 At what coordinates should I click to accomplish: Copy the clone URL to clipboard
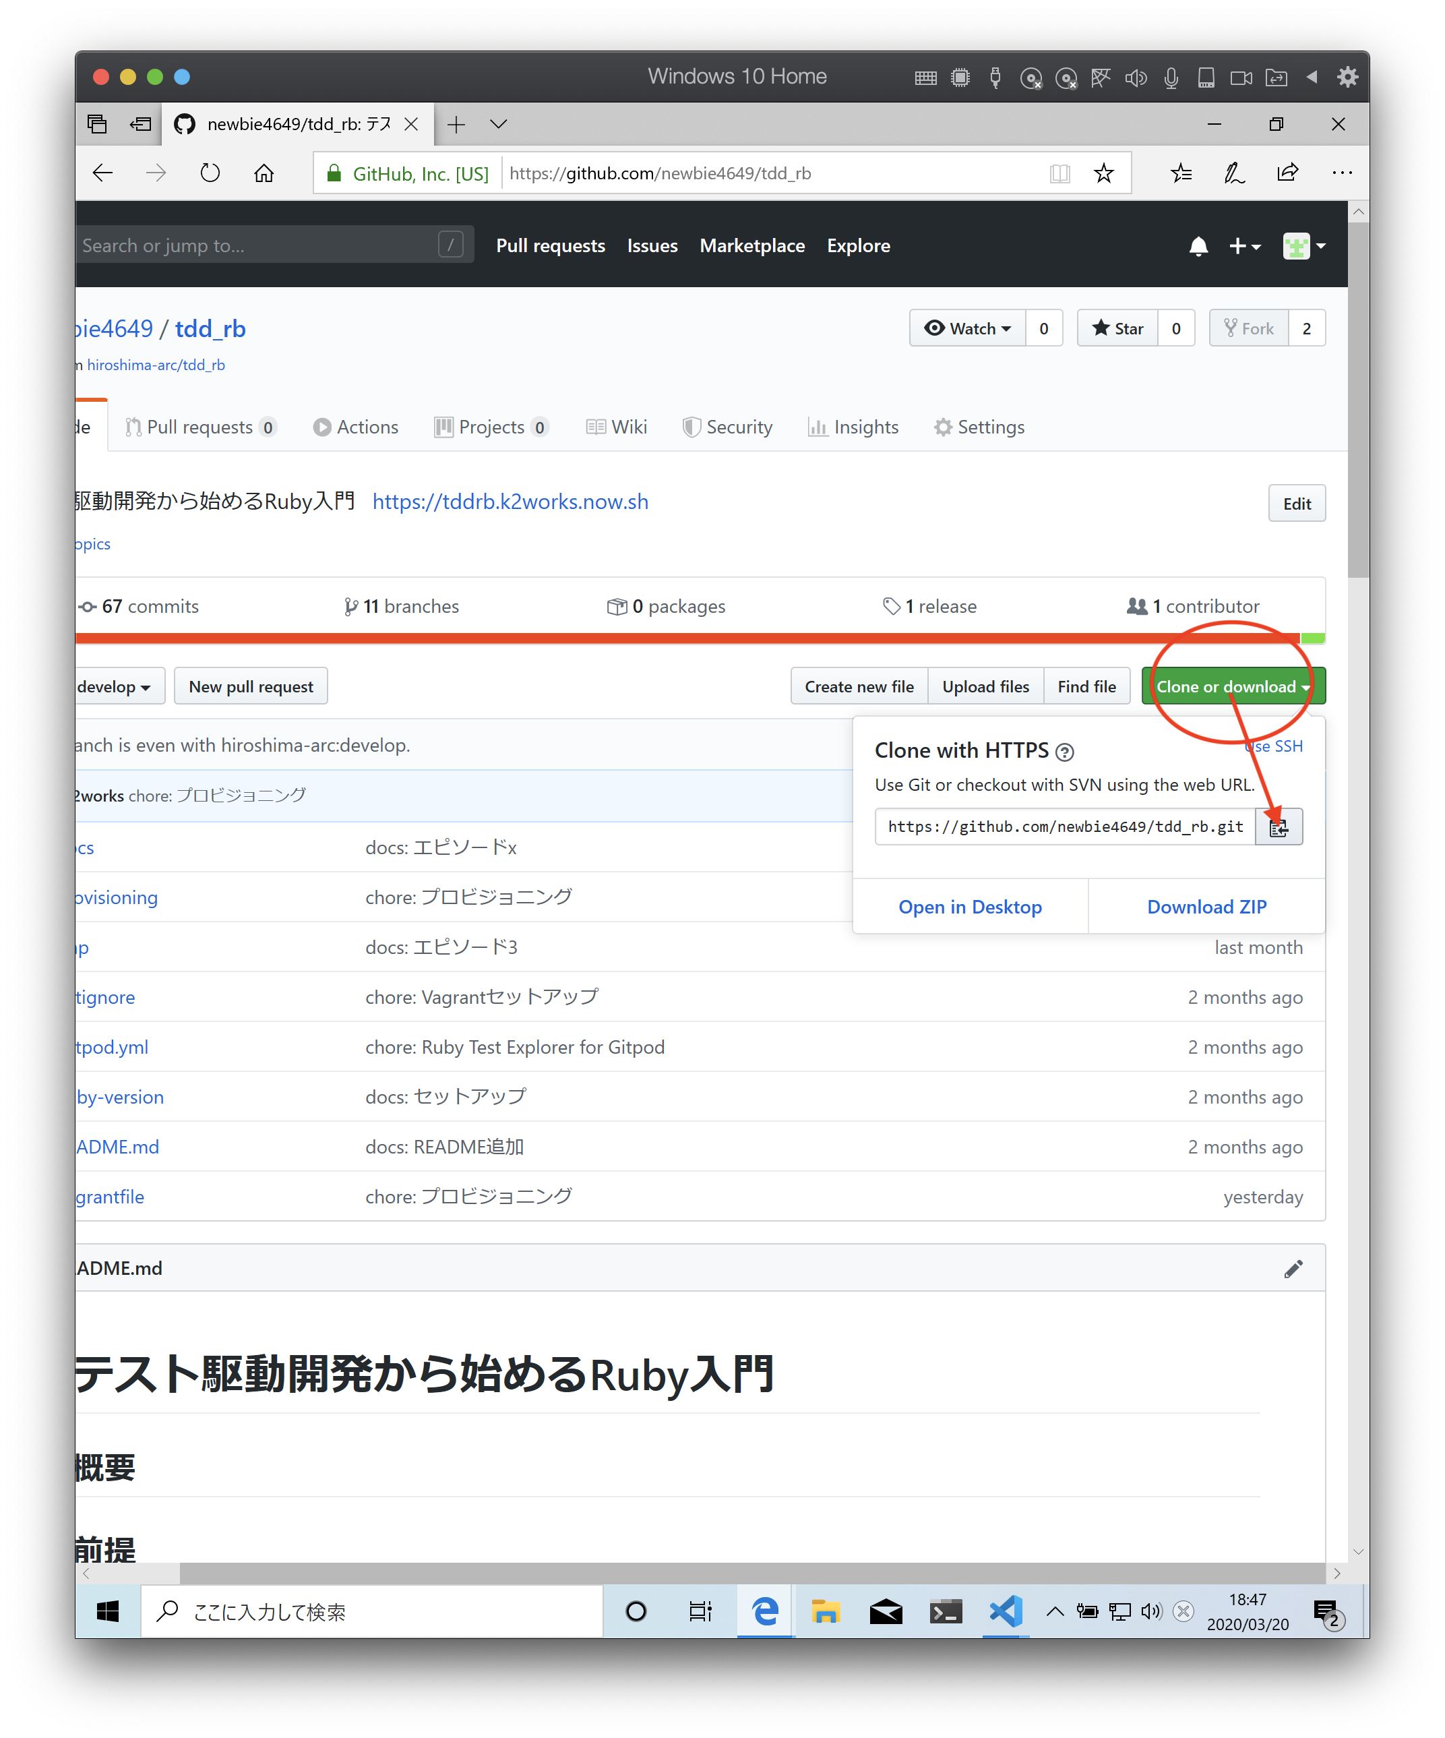tap(1279, 827)
